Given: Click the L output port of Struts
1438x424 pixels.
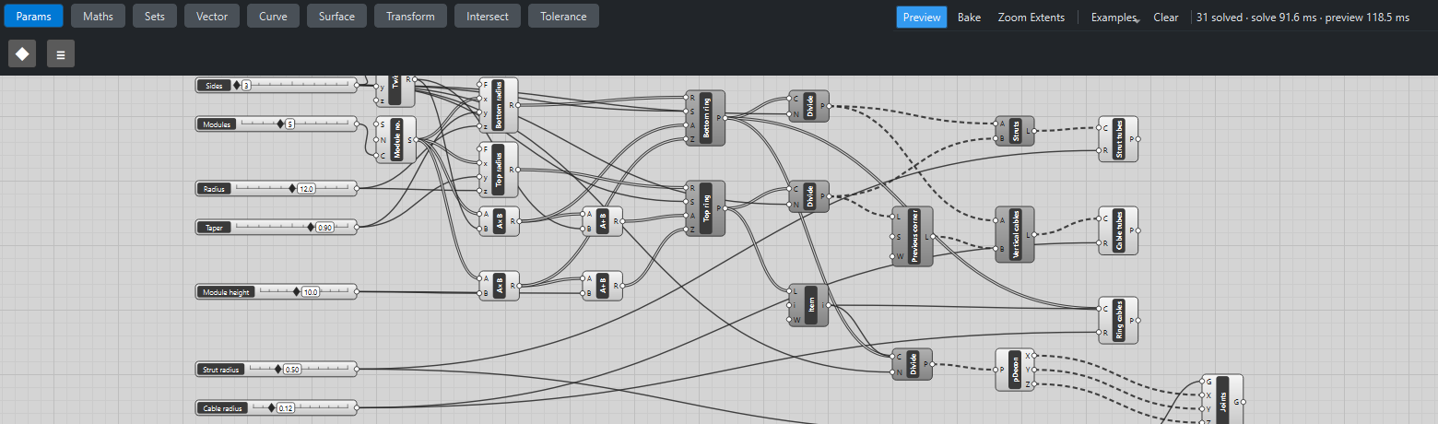Looking at the screenshot, I should (1034, 131).
